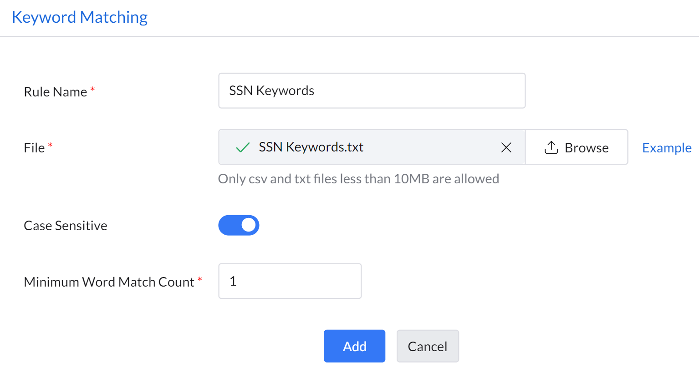699x368 pixels.
Task: Click the green checkmark next to the filename
Action: tap(243, 147)
